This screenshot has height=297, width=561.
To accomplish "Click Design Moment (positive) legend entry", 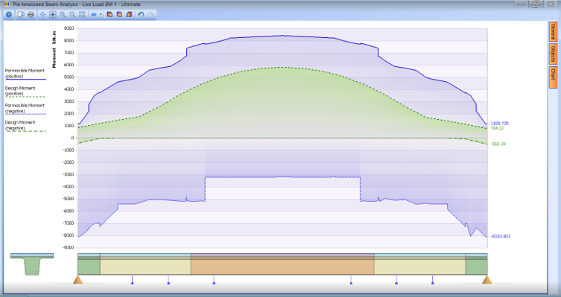I will (x=25, y=91).
